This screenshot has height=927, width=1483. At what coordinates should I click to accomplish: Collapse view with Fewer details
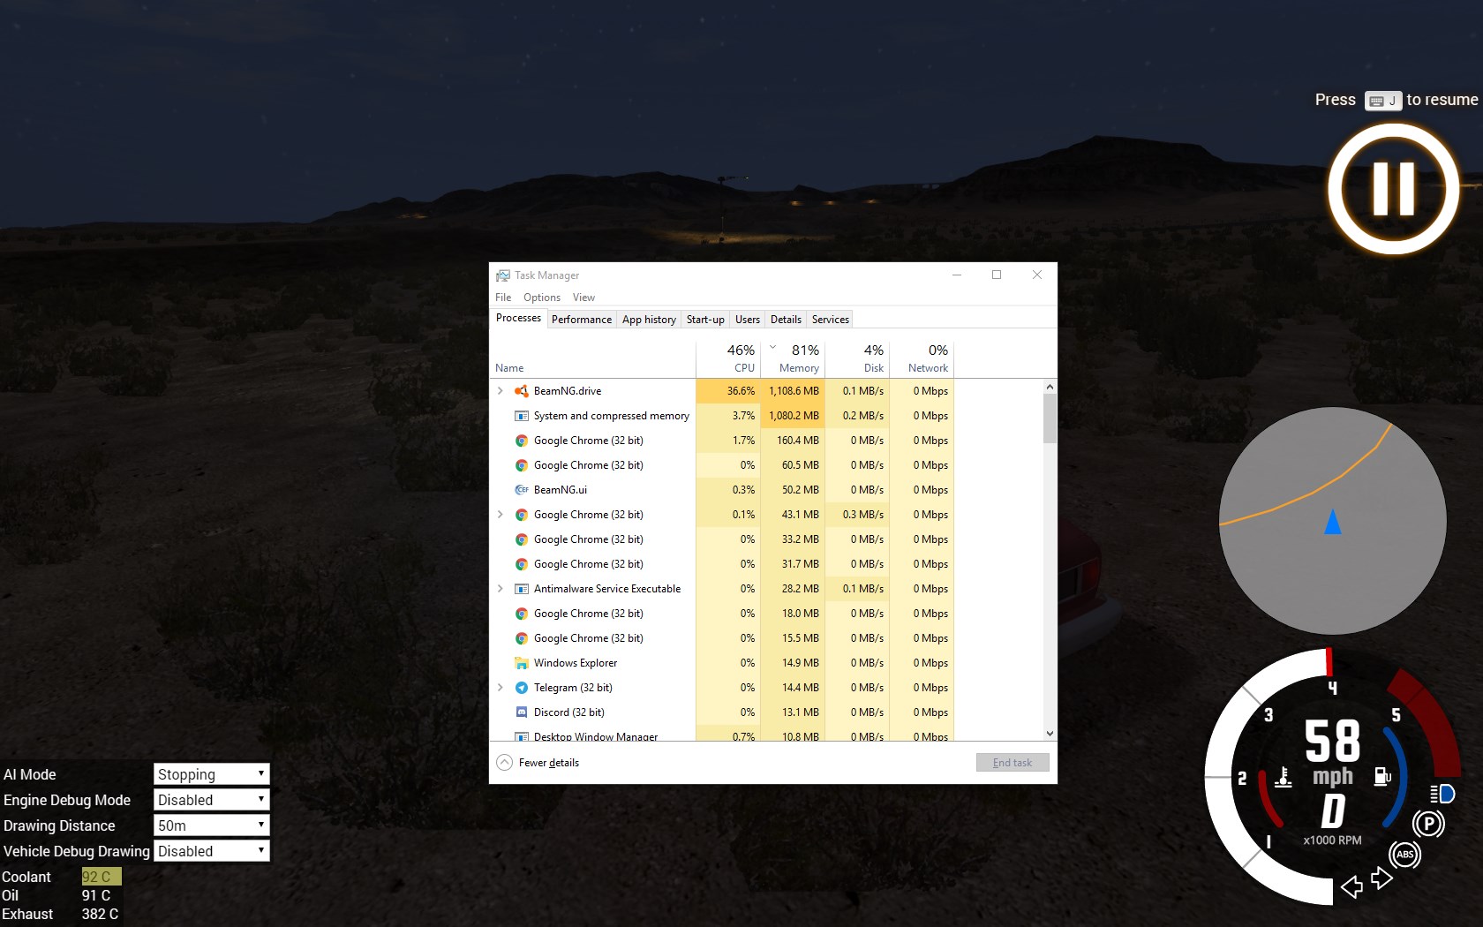[x=538, y=763]
